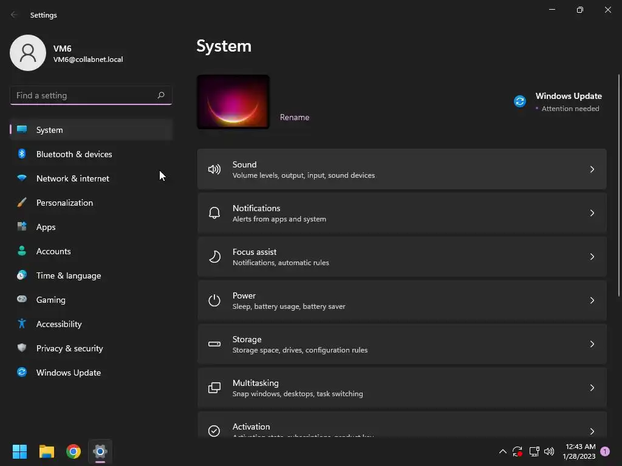Screen dimensions: 622x466
Task: Click the VM6 user avatar icon
Action: 28,53
